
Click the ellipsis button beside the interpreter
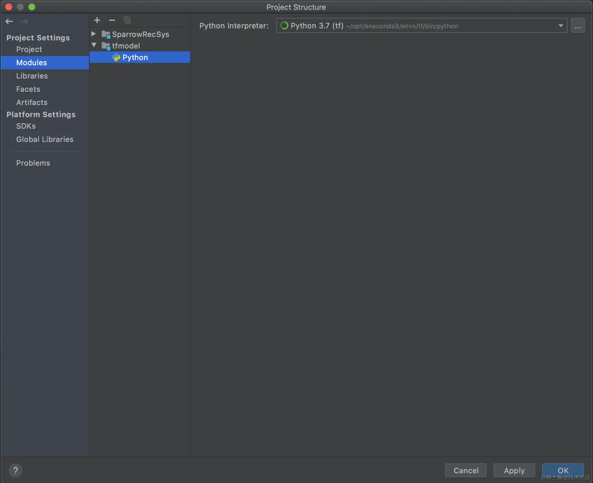pos(578,26)
